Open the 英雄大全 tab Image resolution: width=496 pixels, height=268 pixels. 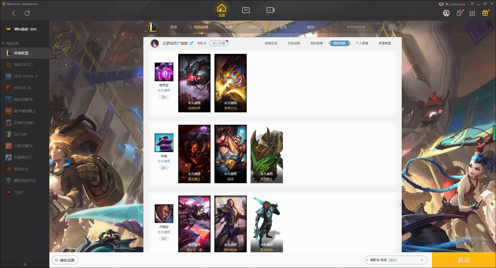[256, 27]
